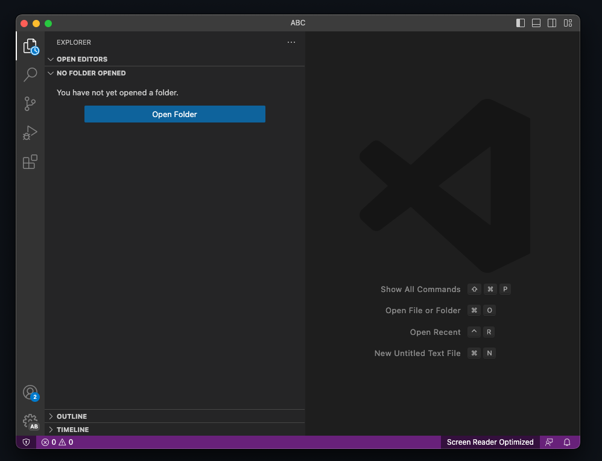Click the O key hint
Viewport: 602px width, 461px height.
pyautogui.click(x=490, y=310)
